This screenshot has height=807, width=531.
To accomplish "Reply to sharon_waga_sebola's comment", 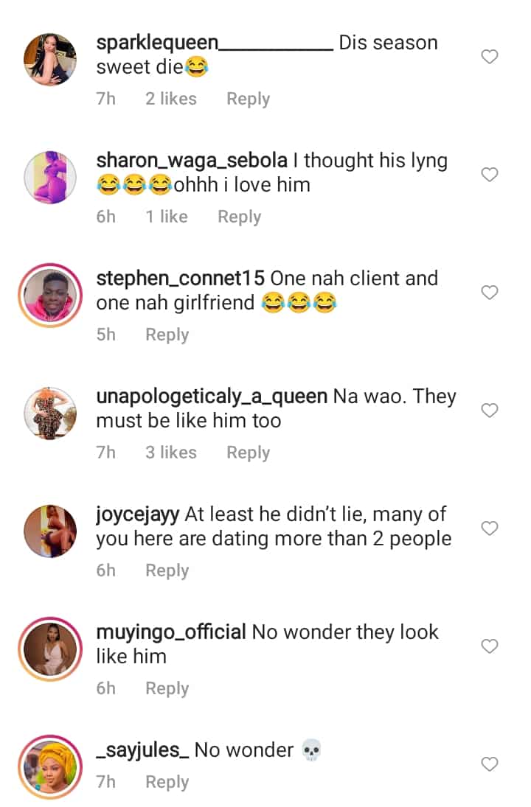I will (239, 217).
